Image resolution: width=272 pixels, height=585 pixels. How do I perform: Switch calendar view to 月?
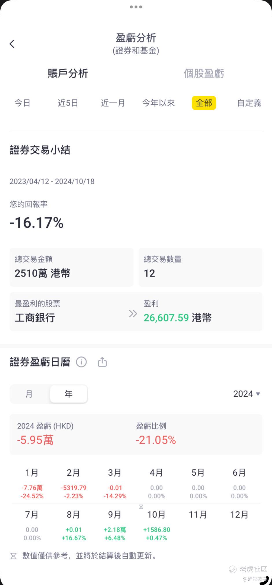29,394
